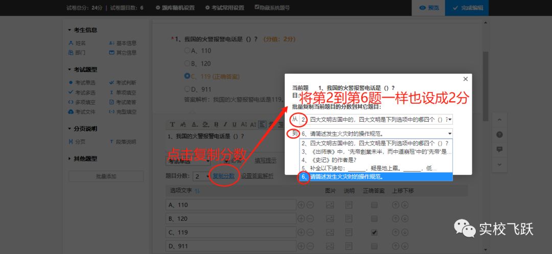The height and width of the screenshot is (254, 552).
Task: Open the 到 ending-question dropdown
Action: [x=376, y=134]
